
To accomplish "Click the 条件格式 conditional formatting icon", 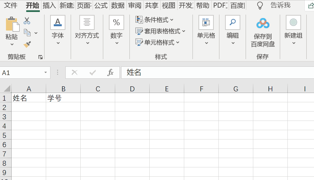I will click(139, 20).
